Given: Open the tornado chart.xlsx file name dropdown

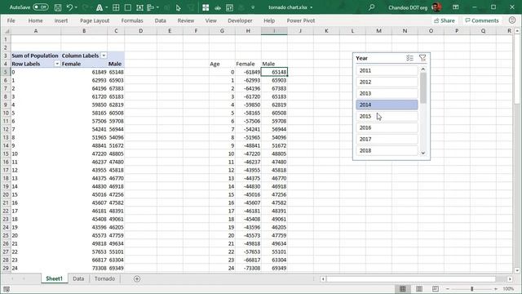Looking at the screenshot, I should (x=312, y=7).
